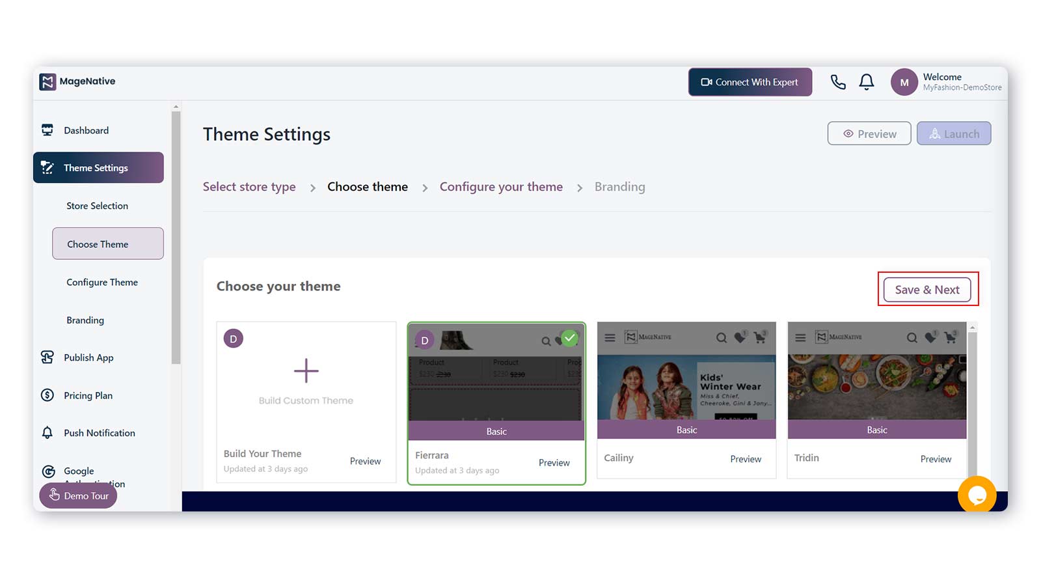Click the Fierrara theme name
This screenshot has height=586, width=1041.
[432, 455]
